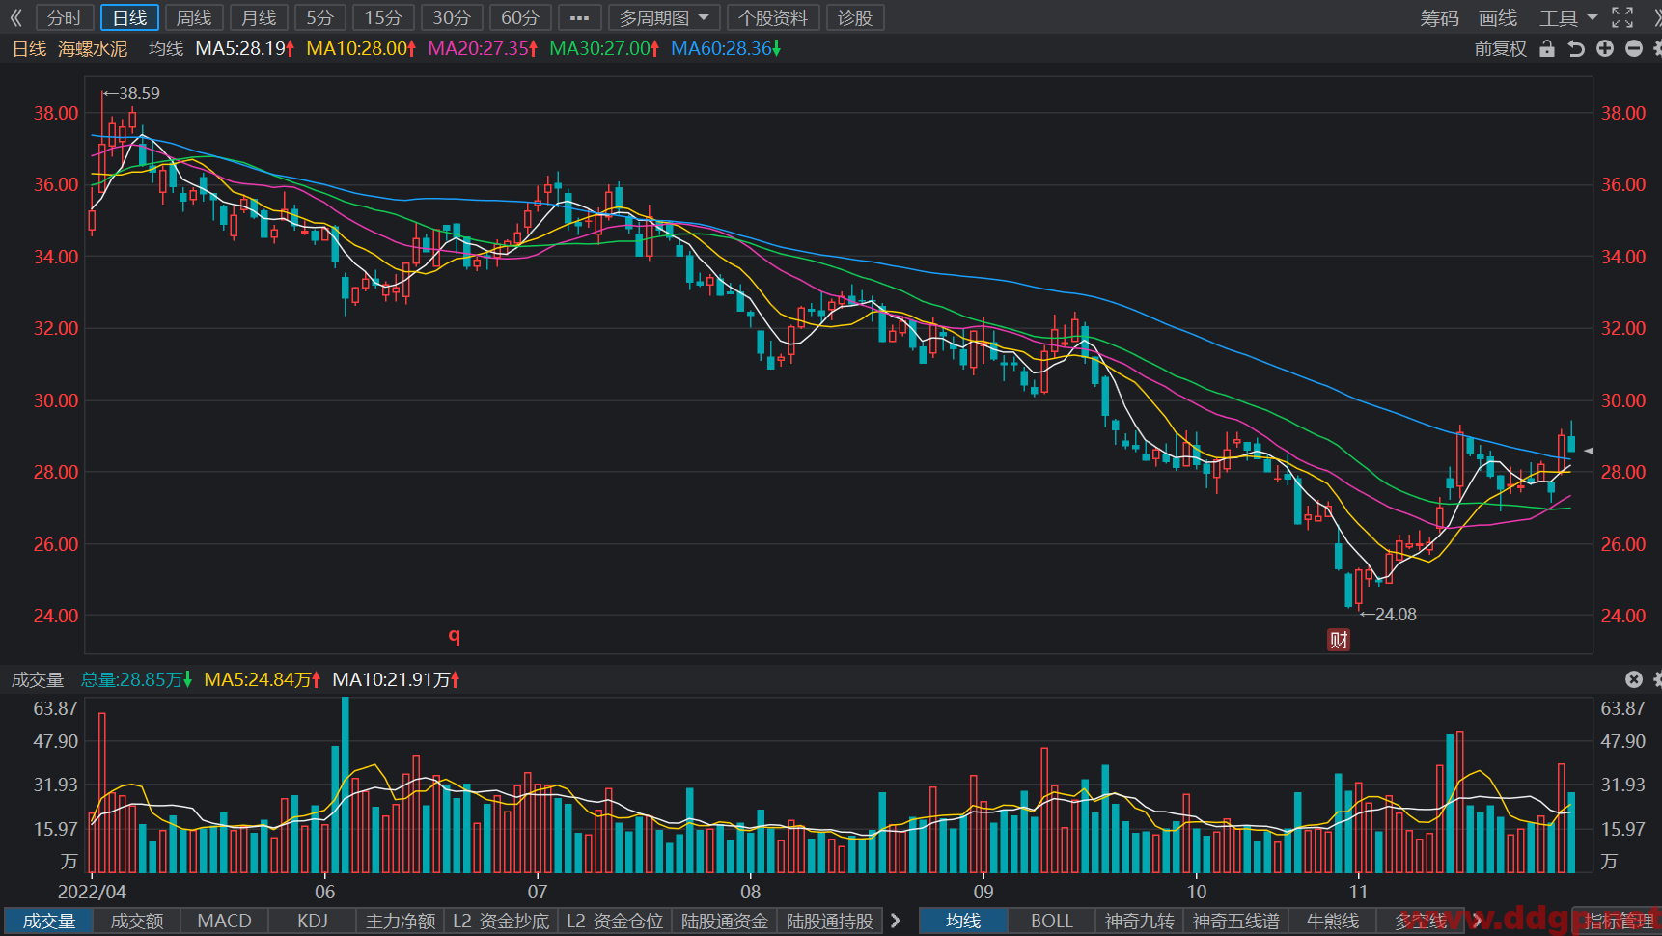1662x936 pixels.
Task: Collapse left panel with double chevron
Action: pyautogui.click(x=15, y=17)
